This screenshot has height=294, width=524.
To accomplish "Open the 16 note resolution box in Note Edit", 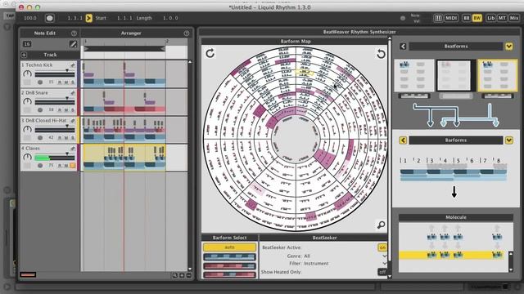I will point(27,44).
